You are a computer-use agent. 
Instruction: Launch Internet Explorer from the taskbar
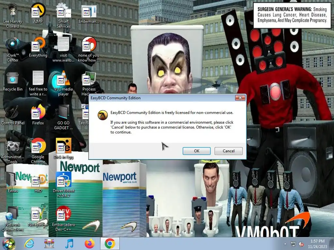tap(29, 244)
